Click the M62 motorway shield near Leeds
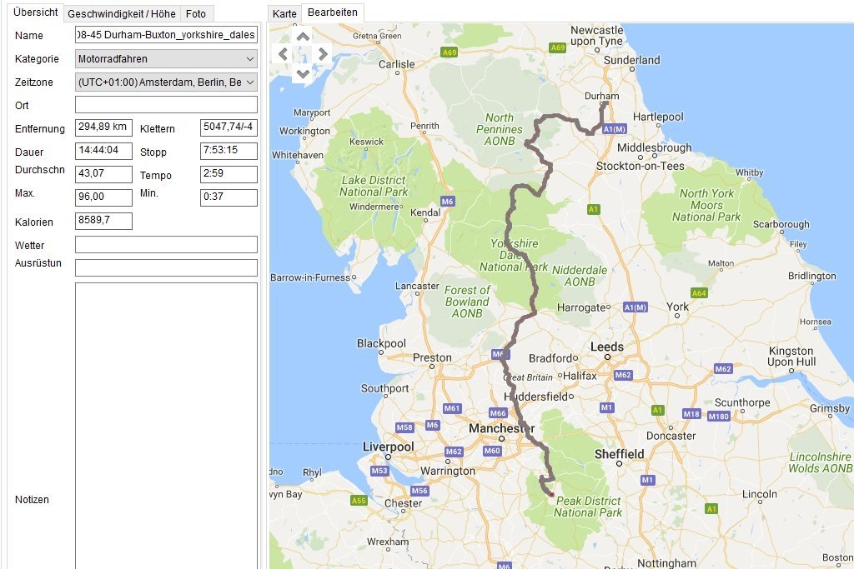This screenshot has width=854, height=569. [x=622, y=375]
